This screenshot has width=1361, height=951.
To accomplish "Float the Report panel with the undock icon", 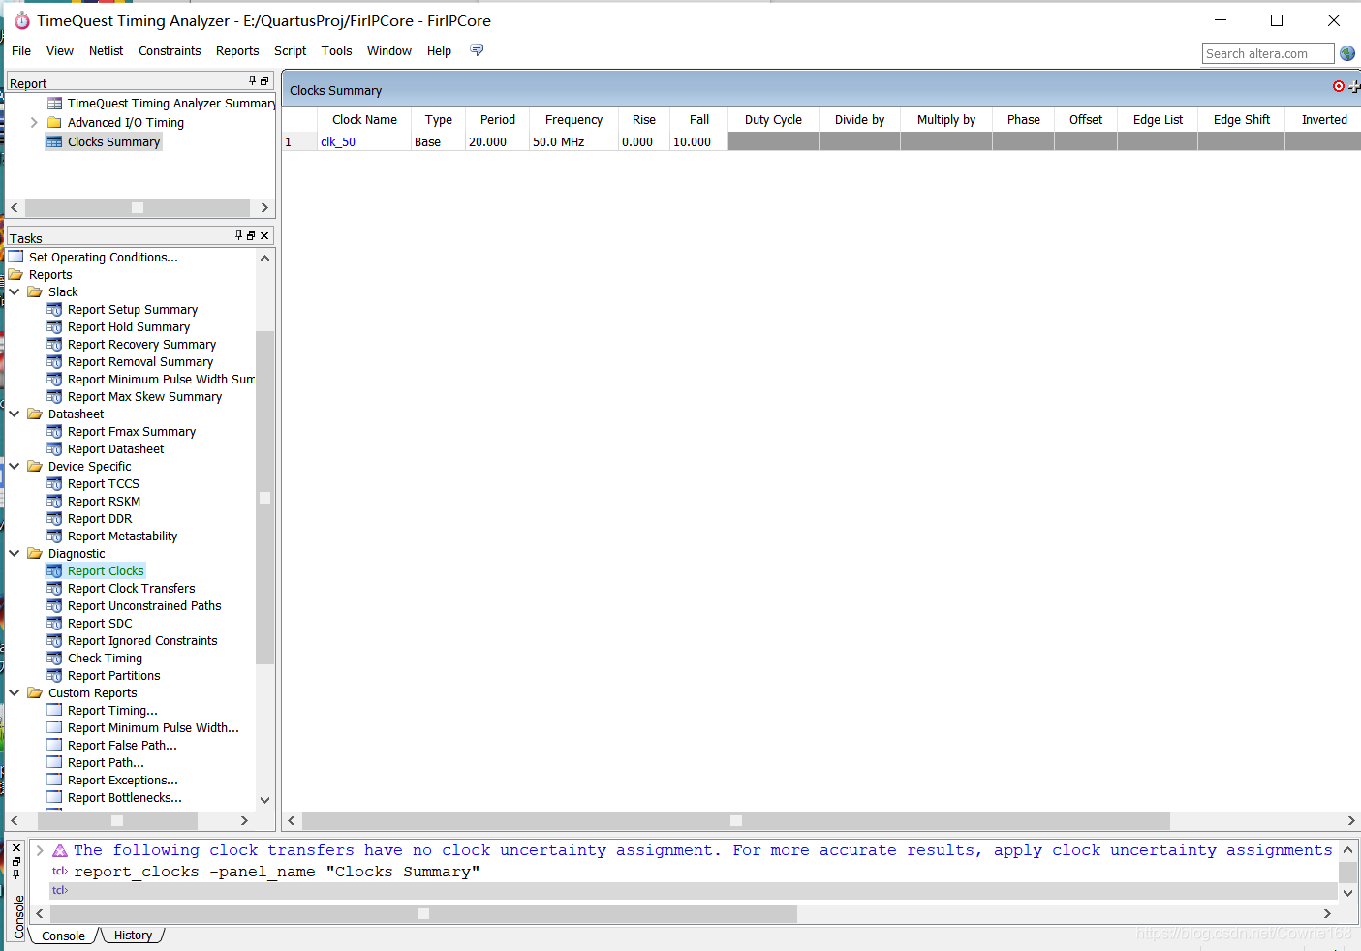I will (x=264, y=81).
